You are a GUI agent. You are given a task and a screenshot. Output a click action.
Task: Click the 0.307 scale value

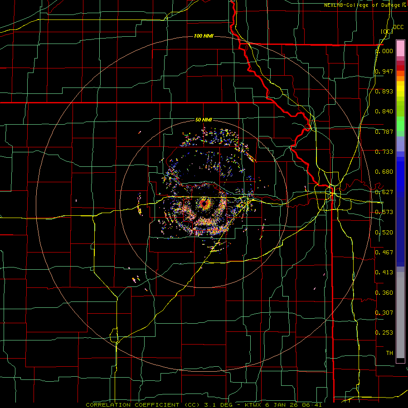[384, 312]
